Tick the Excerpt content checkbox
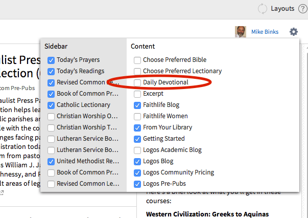The height and width of the screenshot is (218, 308). [137, 94]
